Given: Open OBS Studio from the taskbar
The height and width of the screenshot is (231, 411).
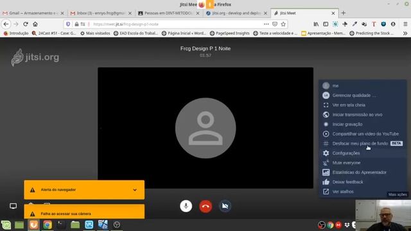Looking at the screenshot, I should click(x=117, y=225).
